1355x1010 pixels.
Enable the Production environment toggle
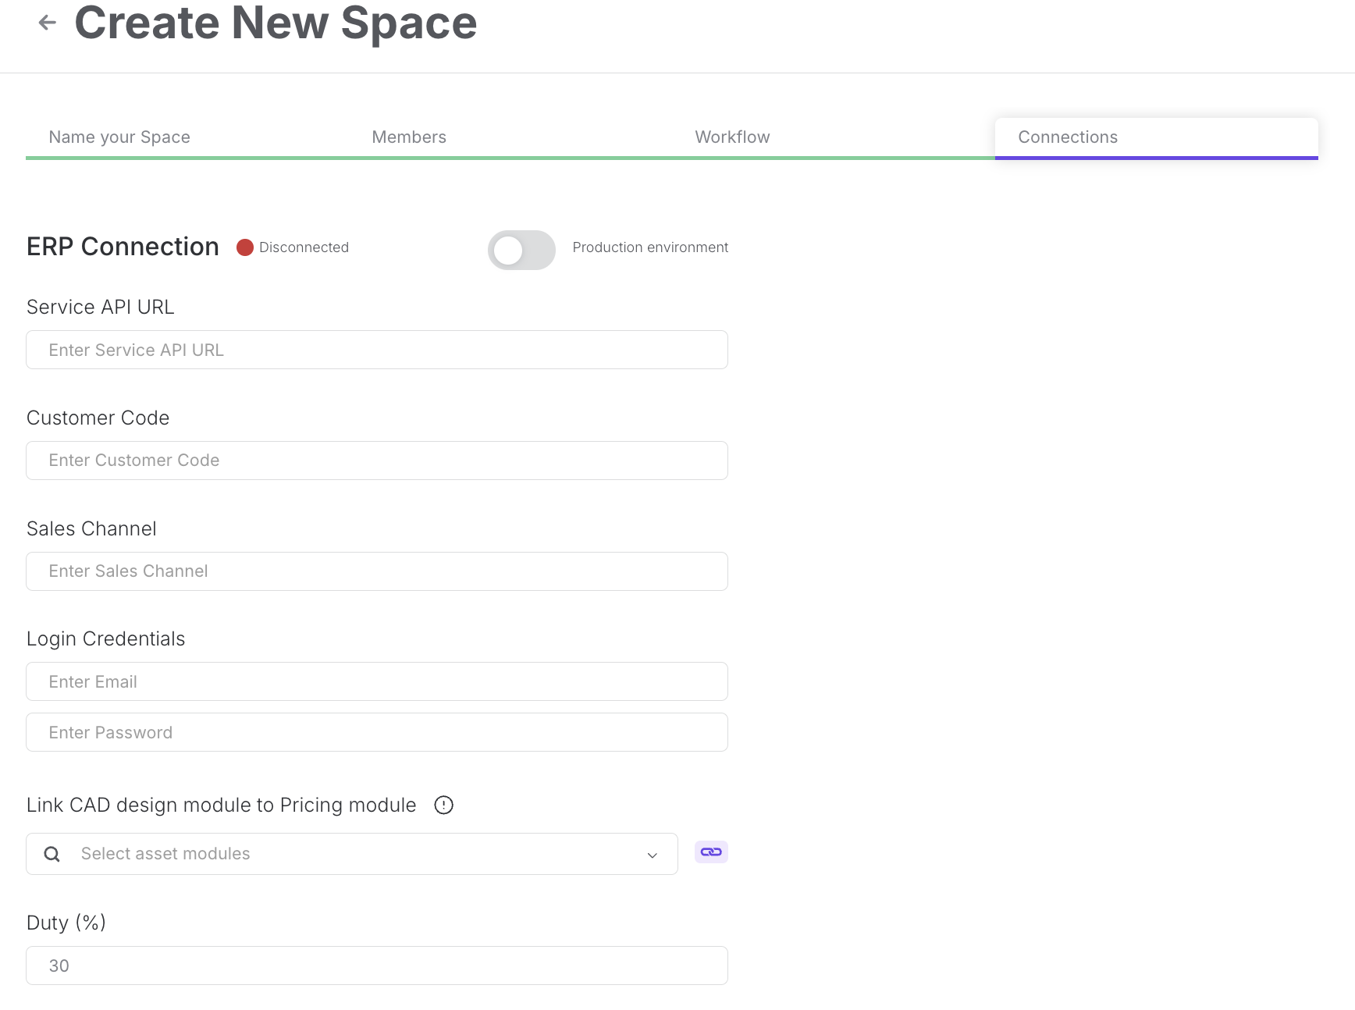coord(521,250)
